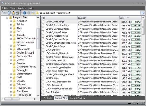Click the refresh icon beside address bar

coord(143,13)
